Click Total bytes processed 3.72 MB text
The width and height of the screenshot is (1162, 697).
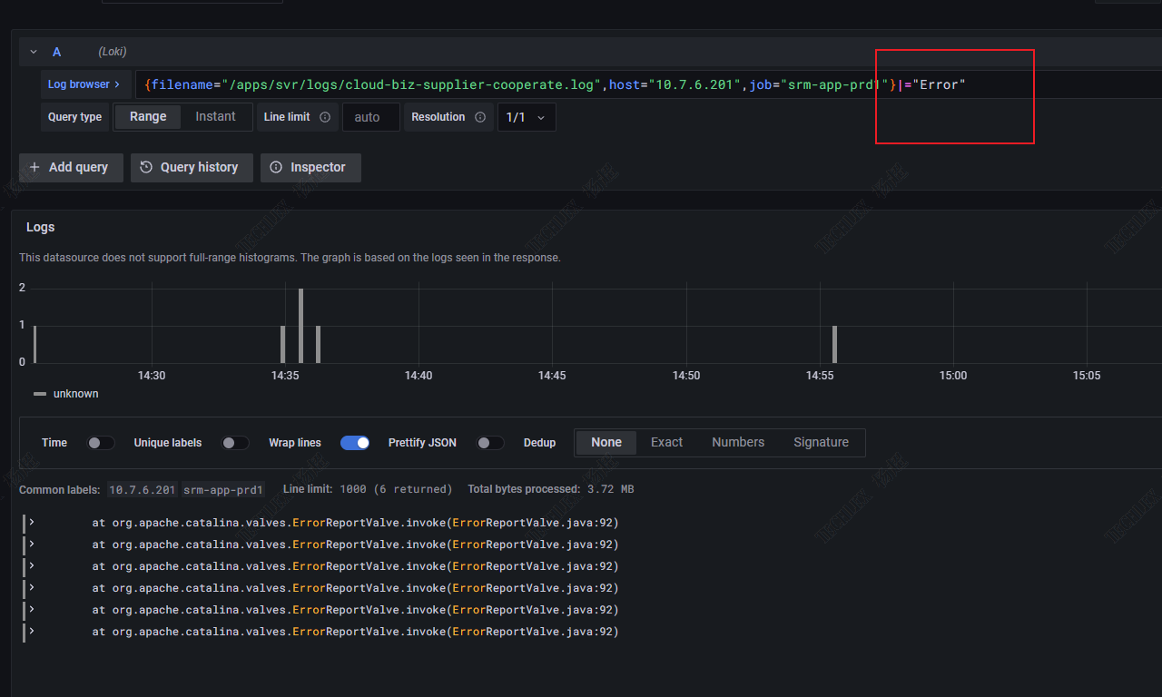550,489
